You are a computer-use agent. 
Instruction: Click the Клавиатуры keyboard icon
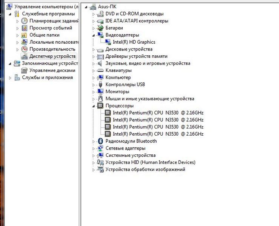(100, 70)
